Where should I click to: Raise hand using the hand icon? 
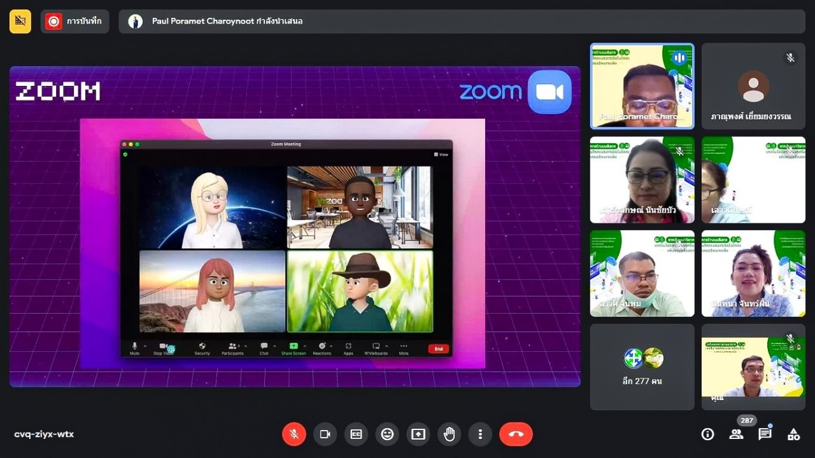(x=450, y=434)
